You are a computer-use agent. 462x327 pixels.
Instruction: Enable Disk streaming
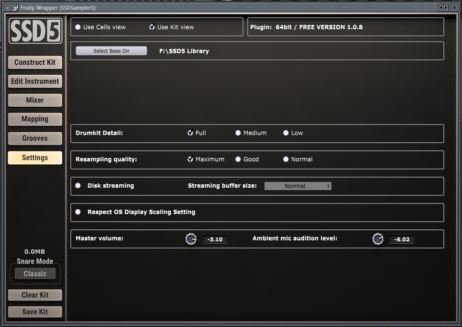click(x=78, y=185)
